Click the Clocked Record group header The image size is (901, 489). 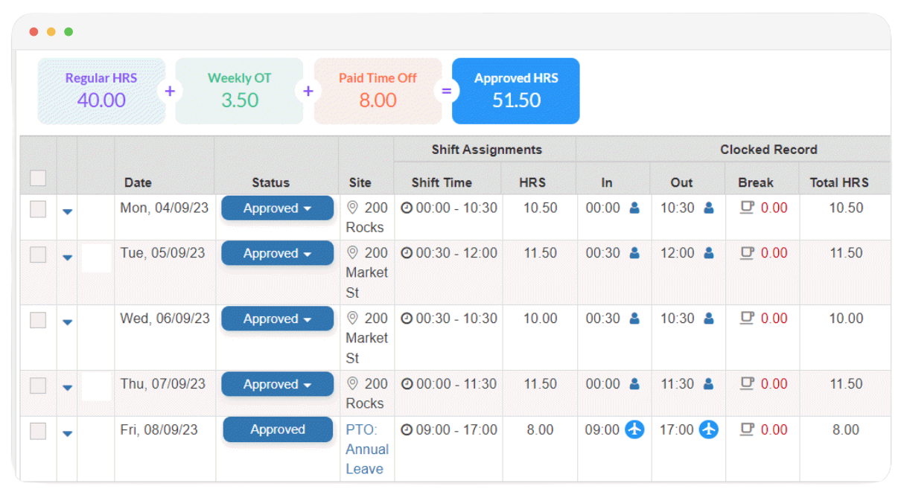tap(768, 150)
